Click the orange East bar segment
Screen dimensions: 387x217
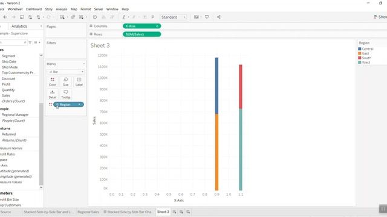(x=216, y=152)
